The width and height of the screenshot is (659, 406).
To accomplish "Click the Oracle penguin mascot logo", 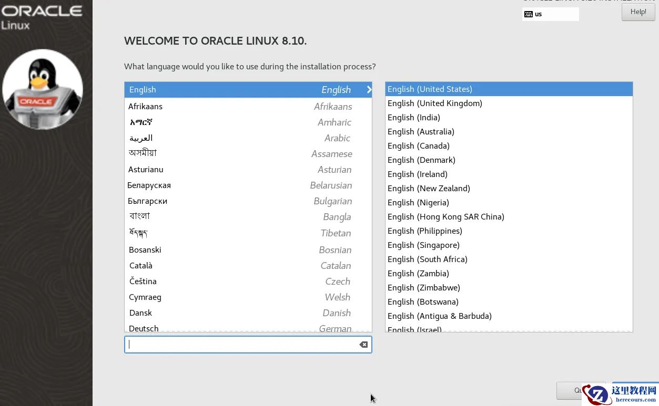I will click(42, 90).
